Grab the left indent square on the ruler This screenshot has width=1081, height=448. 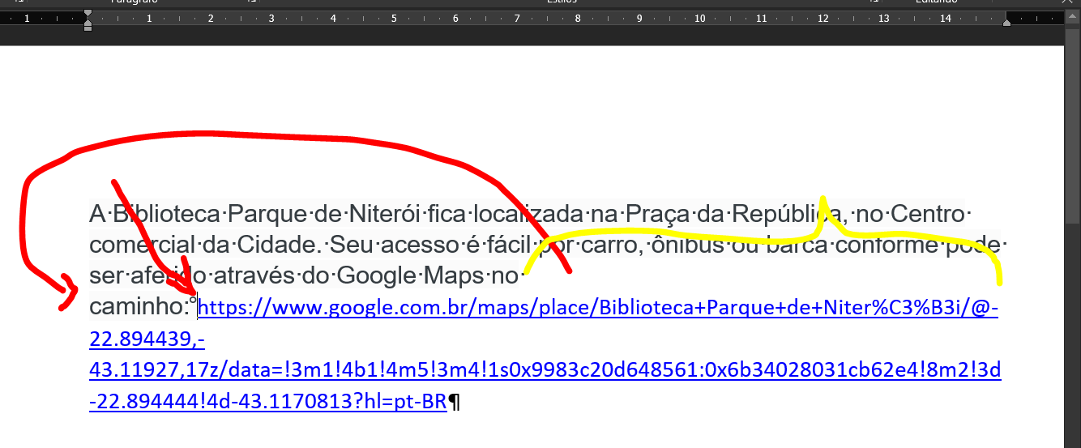(88, 28)
